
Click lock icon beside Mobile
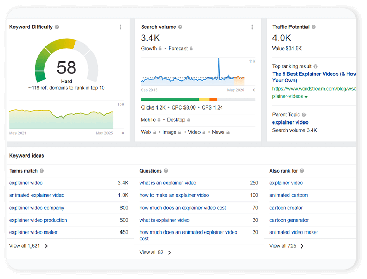coord(159,120)
